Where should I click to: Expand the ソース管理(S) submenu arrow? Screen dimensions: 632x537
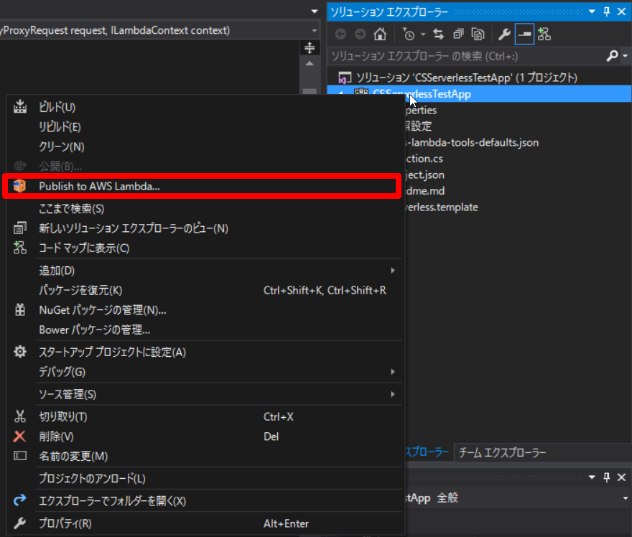pos(393,394)
